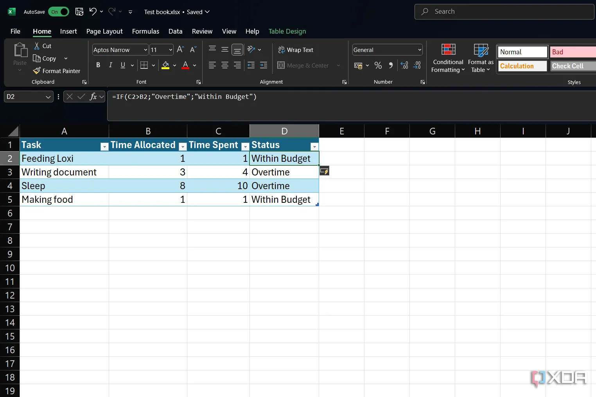Apply italic formatting
Image resolution: width=596 pixels, height=397 pixels.
[110, 65]
